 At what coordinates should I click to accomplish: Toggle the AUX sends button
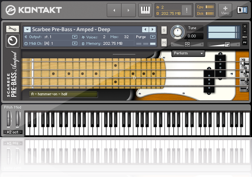pyautogui.click(x=245, y=37)
